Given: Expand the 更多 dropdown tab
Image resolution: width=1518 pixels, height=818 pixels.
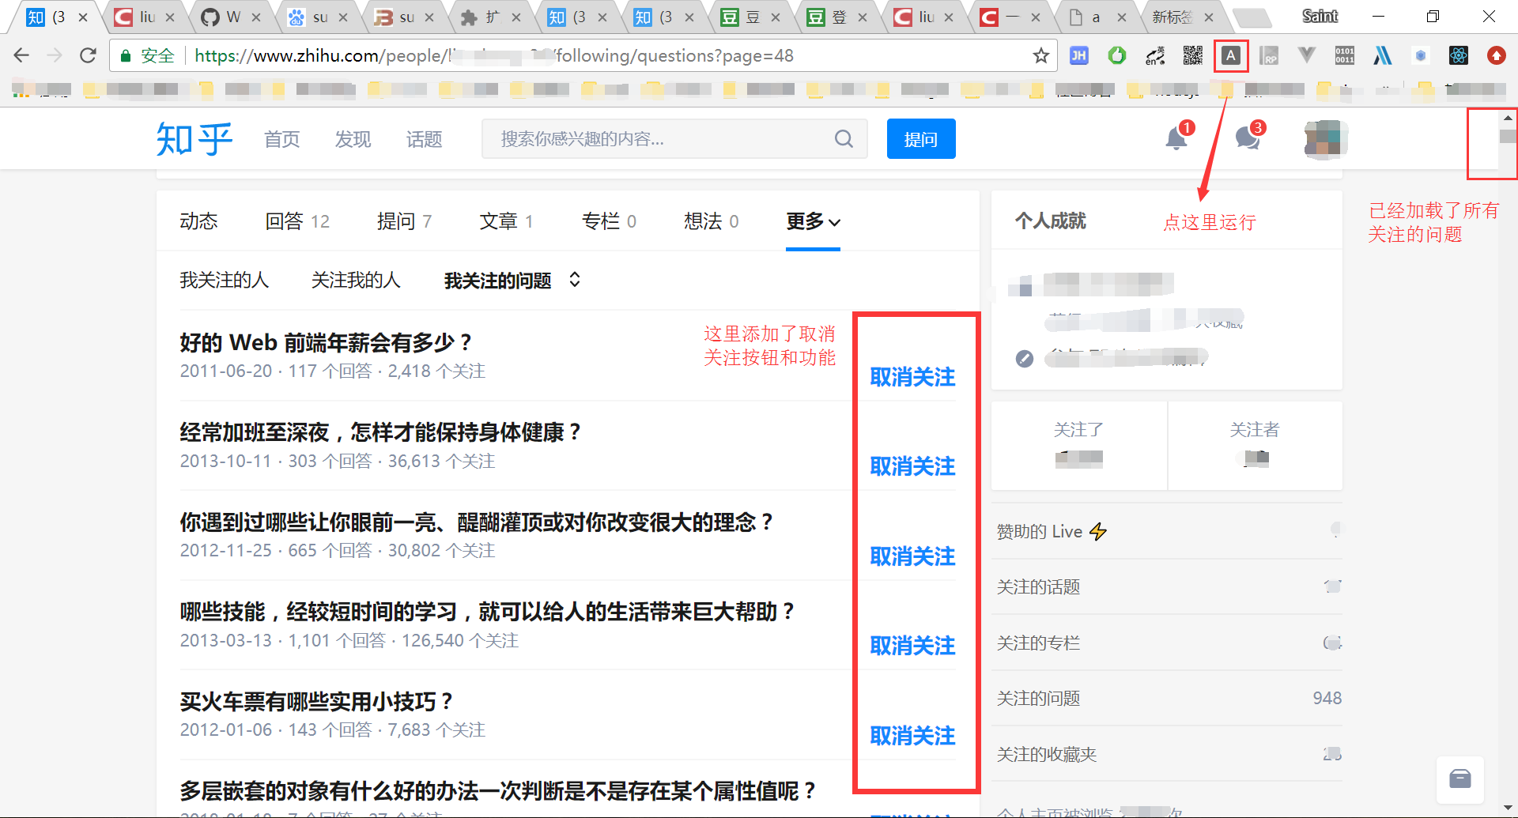Looking at the screenshot, I should click(x=813, y=221).
